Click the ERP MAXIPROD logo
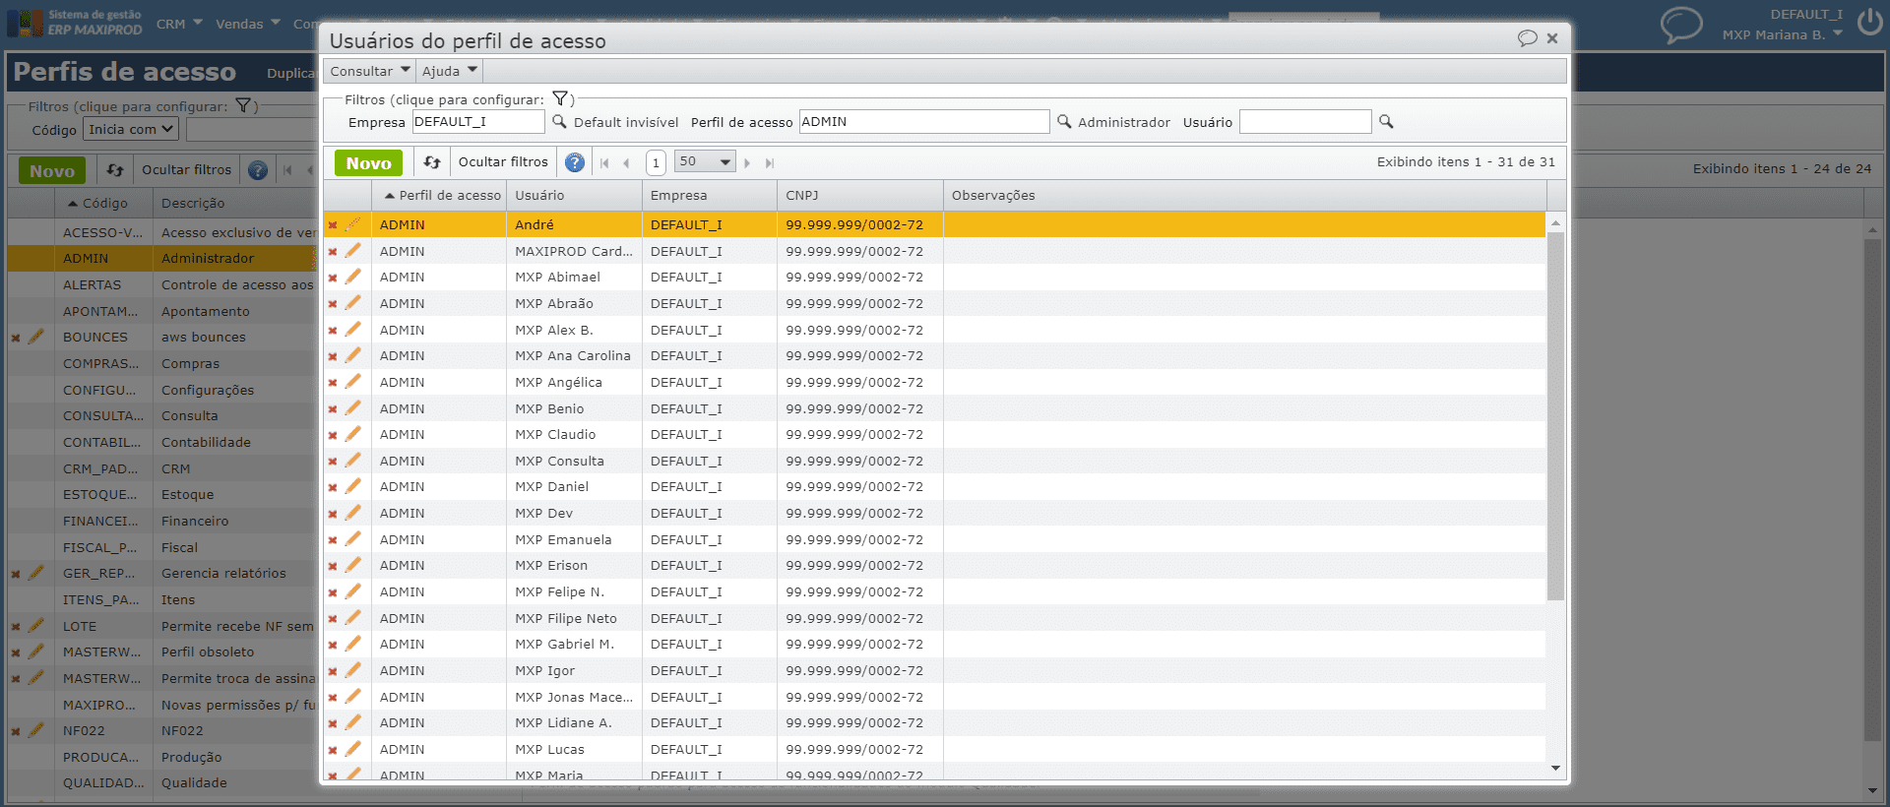The image size is (1890, 807). (x=75, y=22)
